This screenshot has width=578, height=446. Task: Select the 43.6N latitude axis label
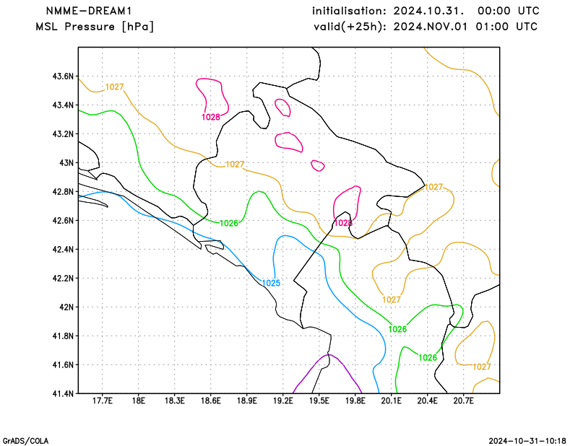point(63,76)
